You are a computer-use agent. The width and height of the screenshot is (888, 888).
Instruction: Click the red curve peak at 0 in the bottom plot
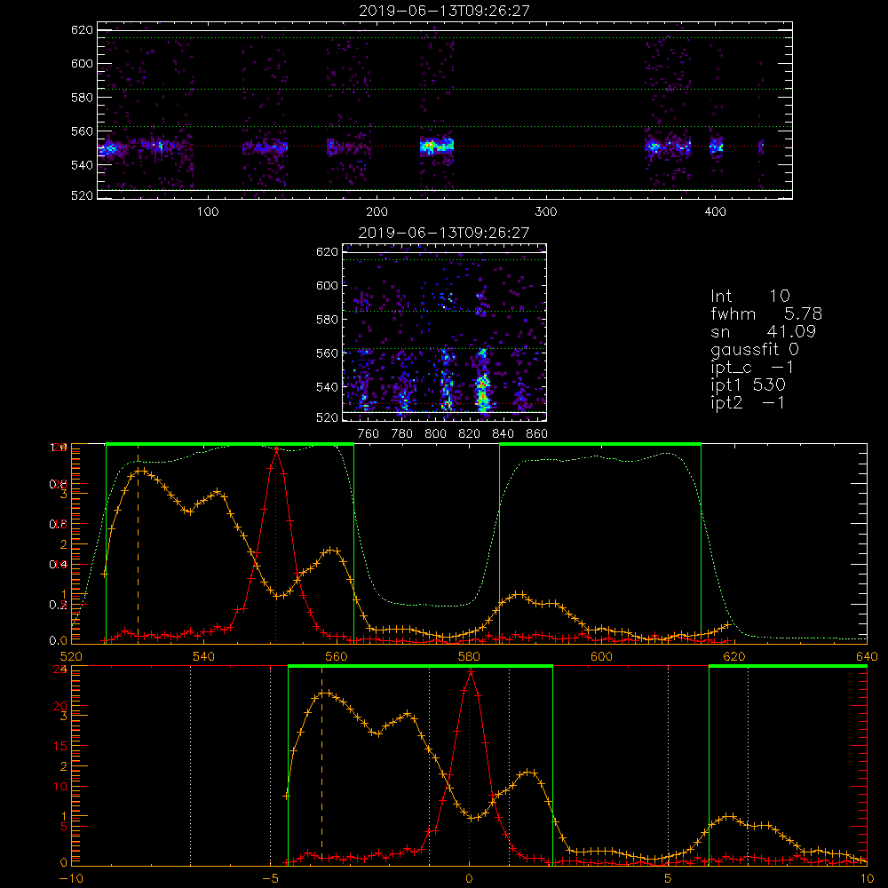(470, 672)
